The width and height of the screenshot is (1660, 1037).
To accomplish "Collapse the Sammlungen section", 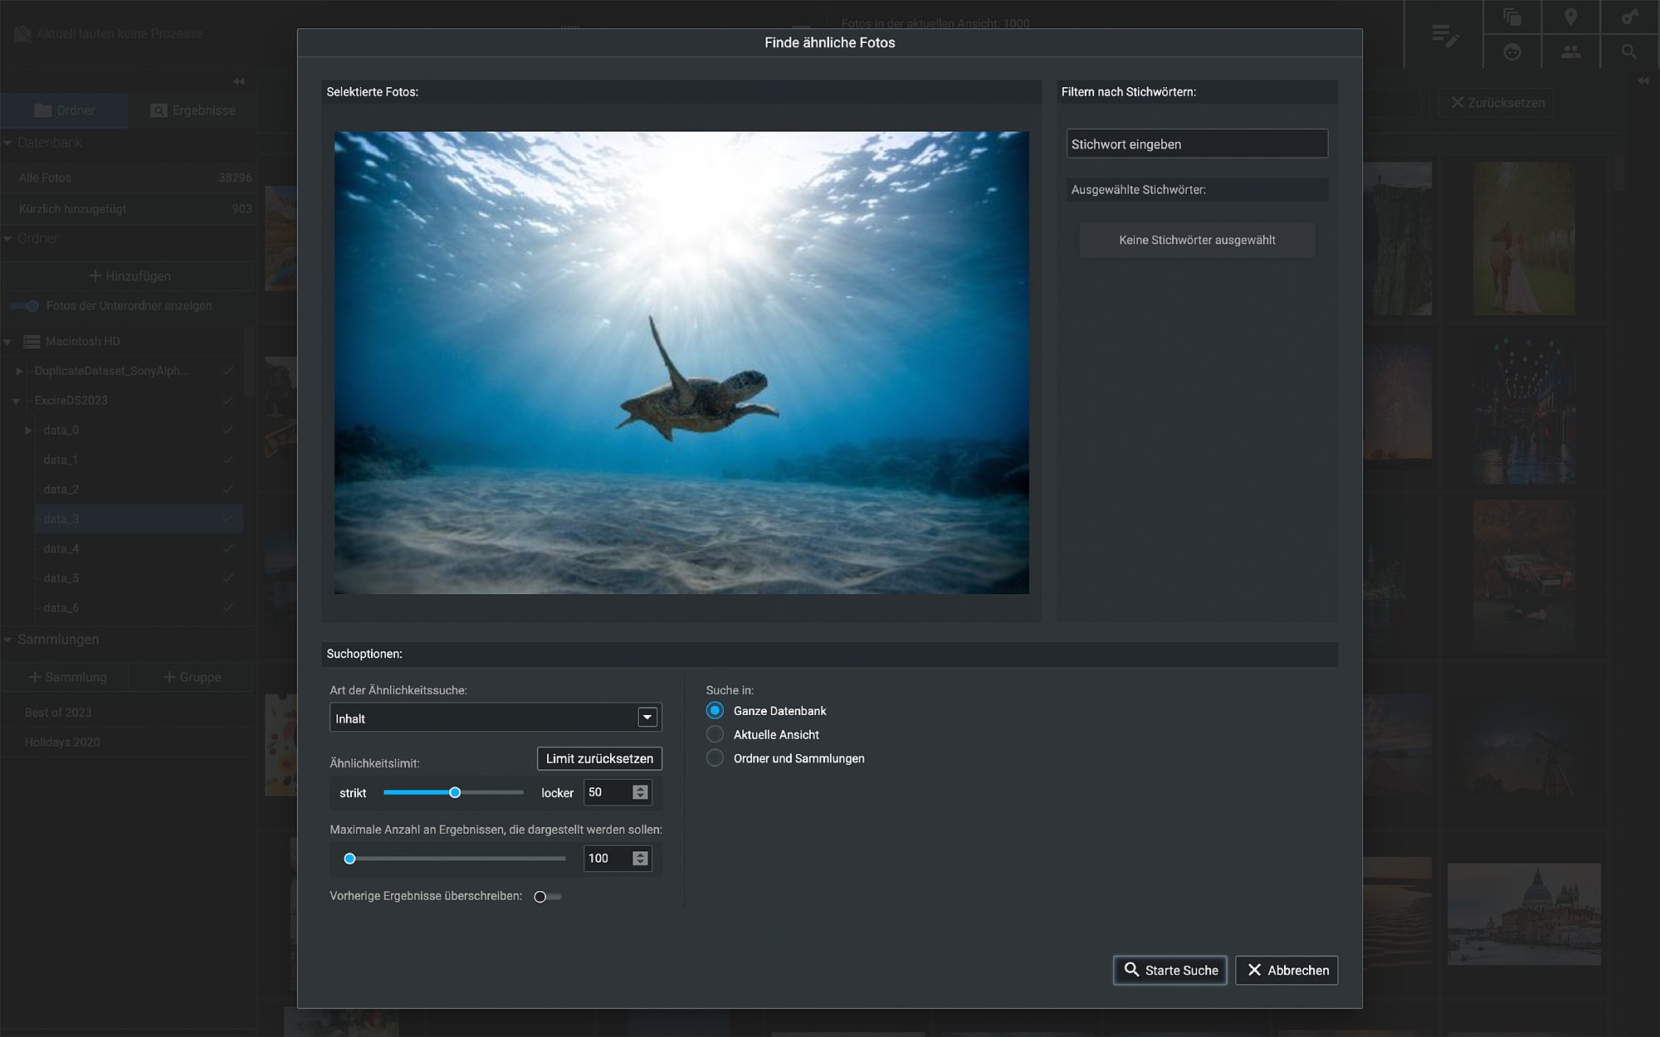I will coord(7,640).
